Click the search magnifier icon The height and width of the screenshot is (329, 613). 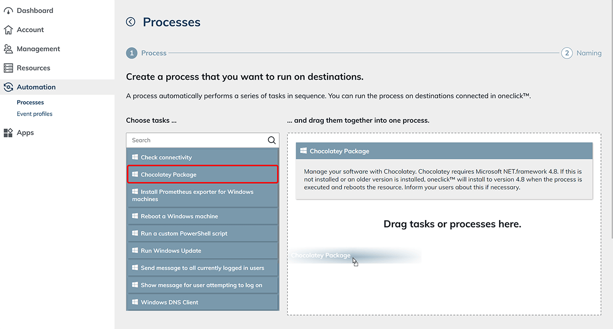[x=272, y=140]
